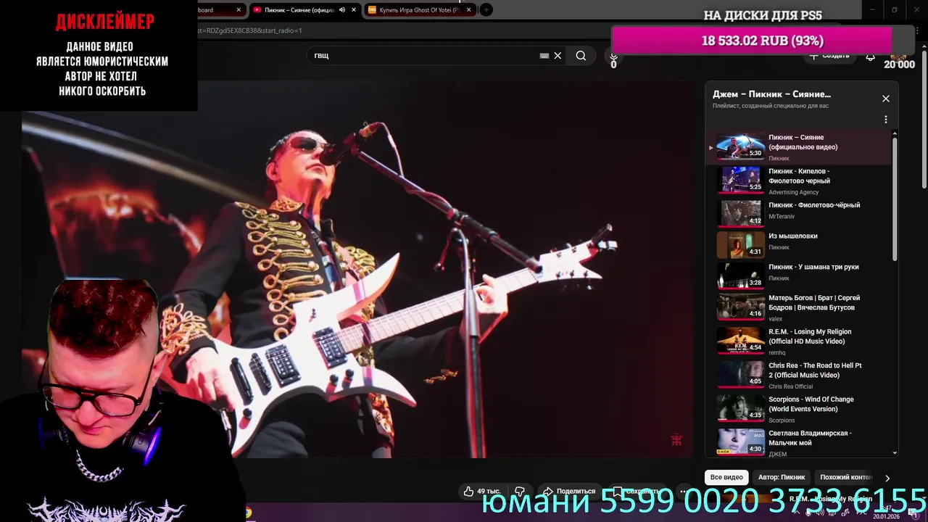Click the Advertising Agency channel name
928x522 pixels.
point(793,192)
